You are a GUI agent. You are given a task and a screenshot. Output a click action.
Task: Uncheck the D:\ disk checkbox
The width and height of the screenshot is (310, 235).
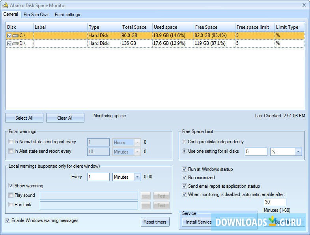9,43
